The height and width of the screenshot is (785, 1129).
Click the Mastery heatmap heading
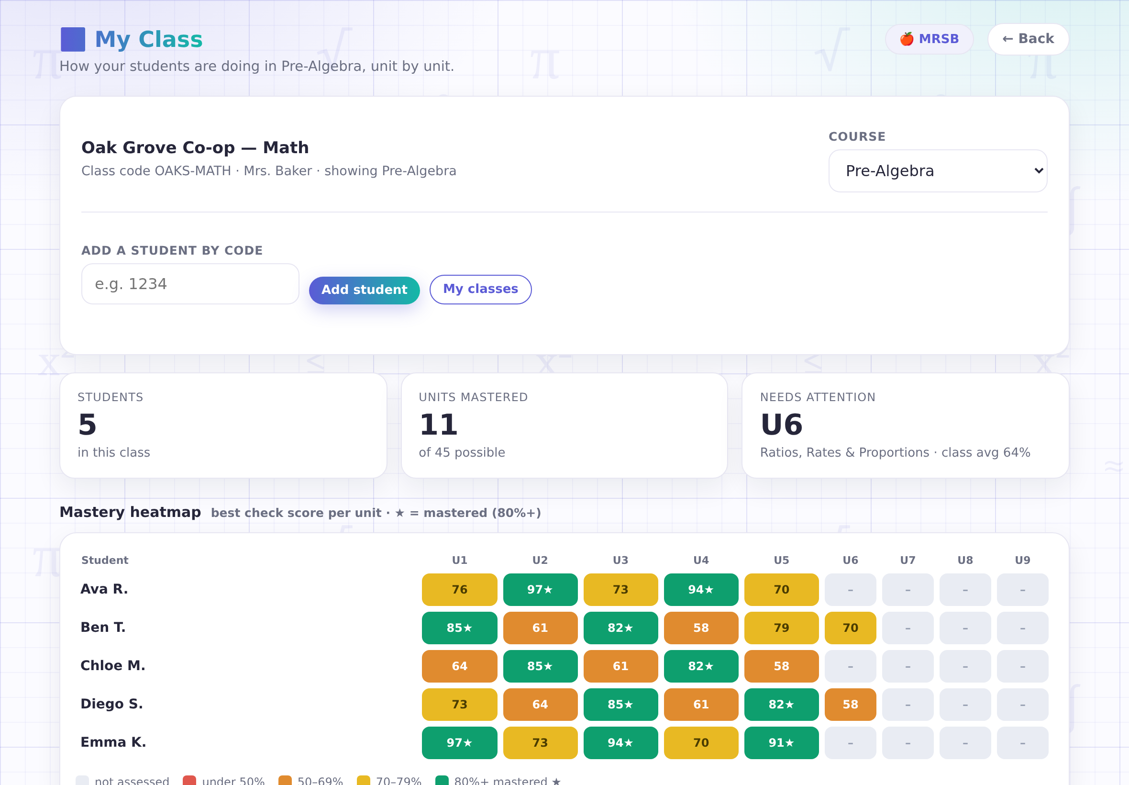[x=130, y=512]
